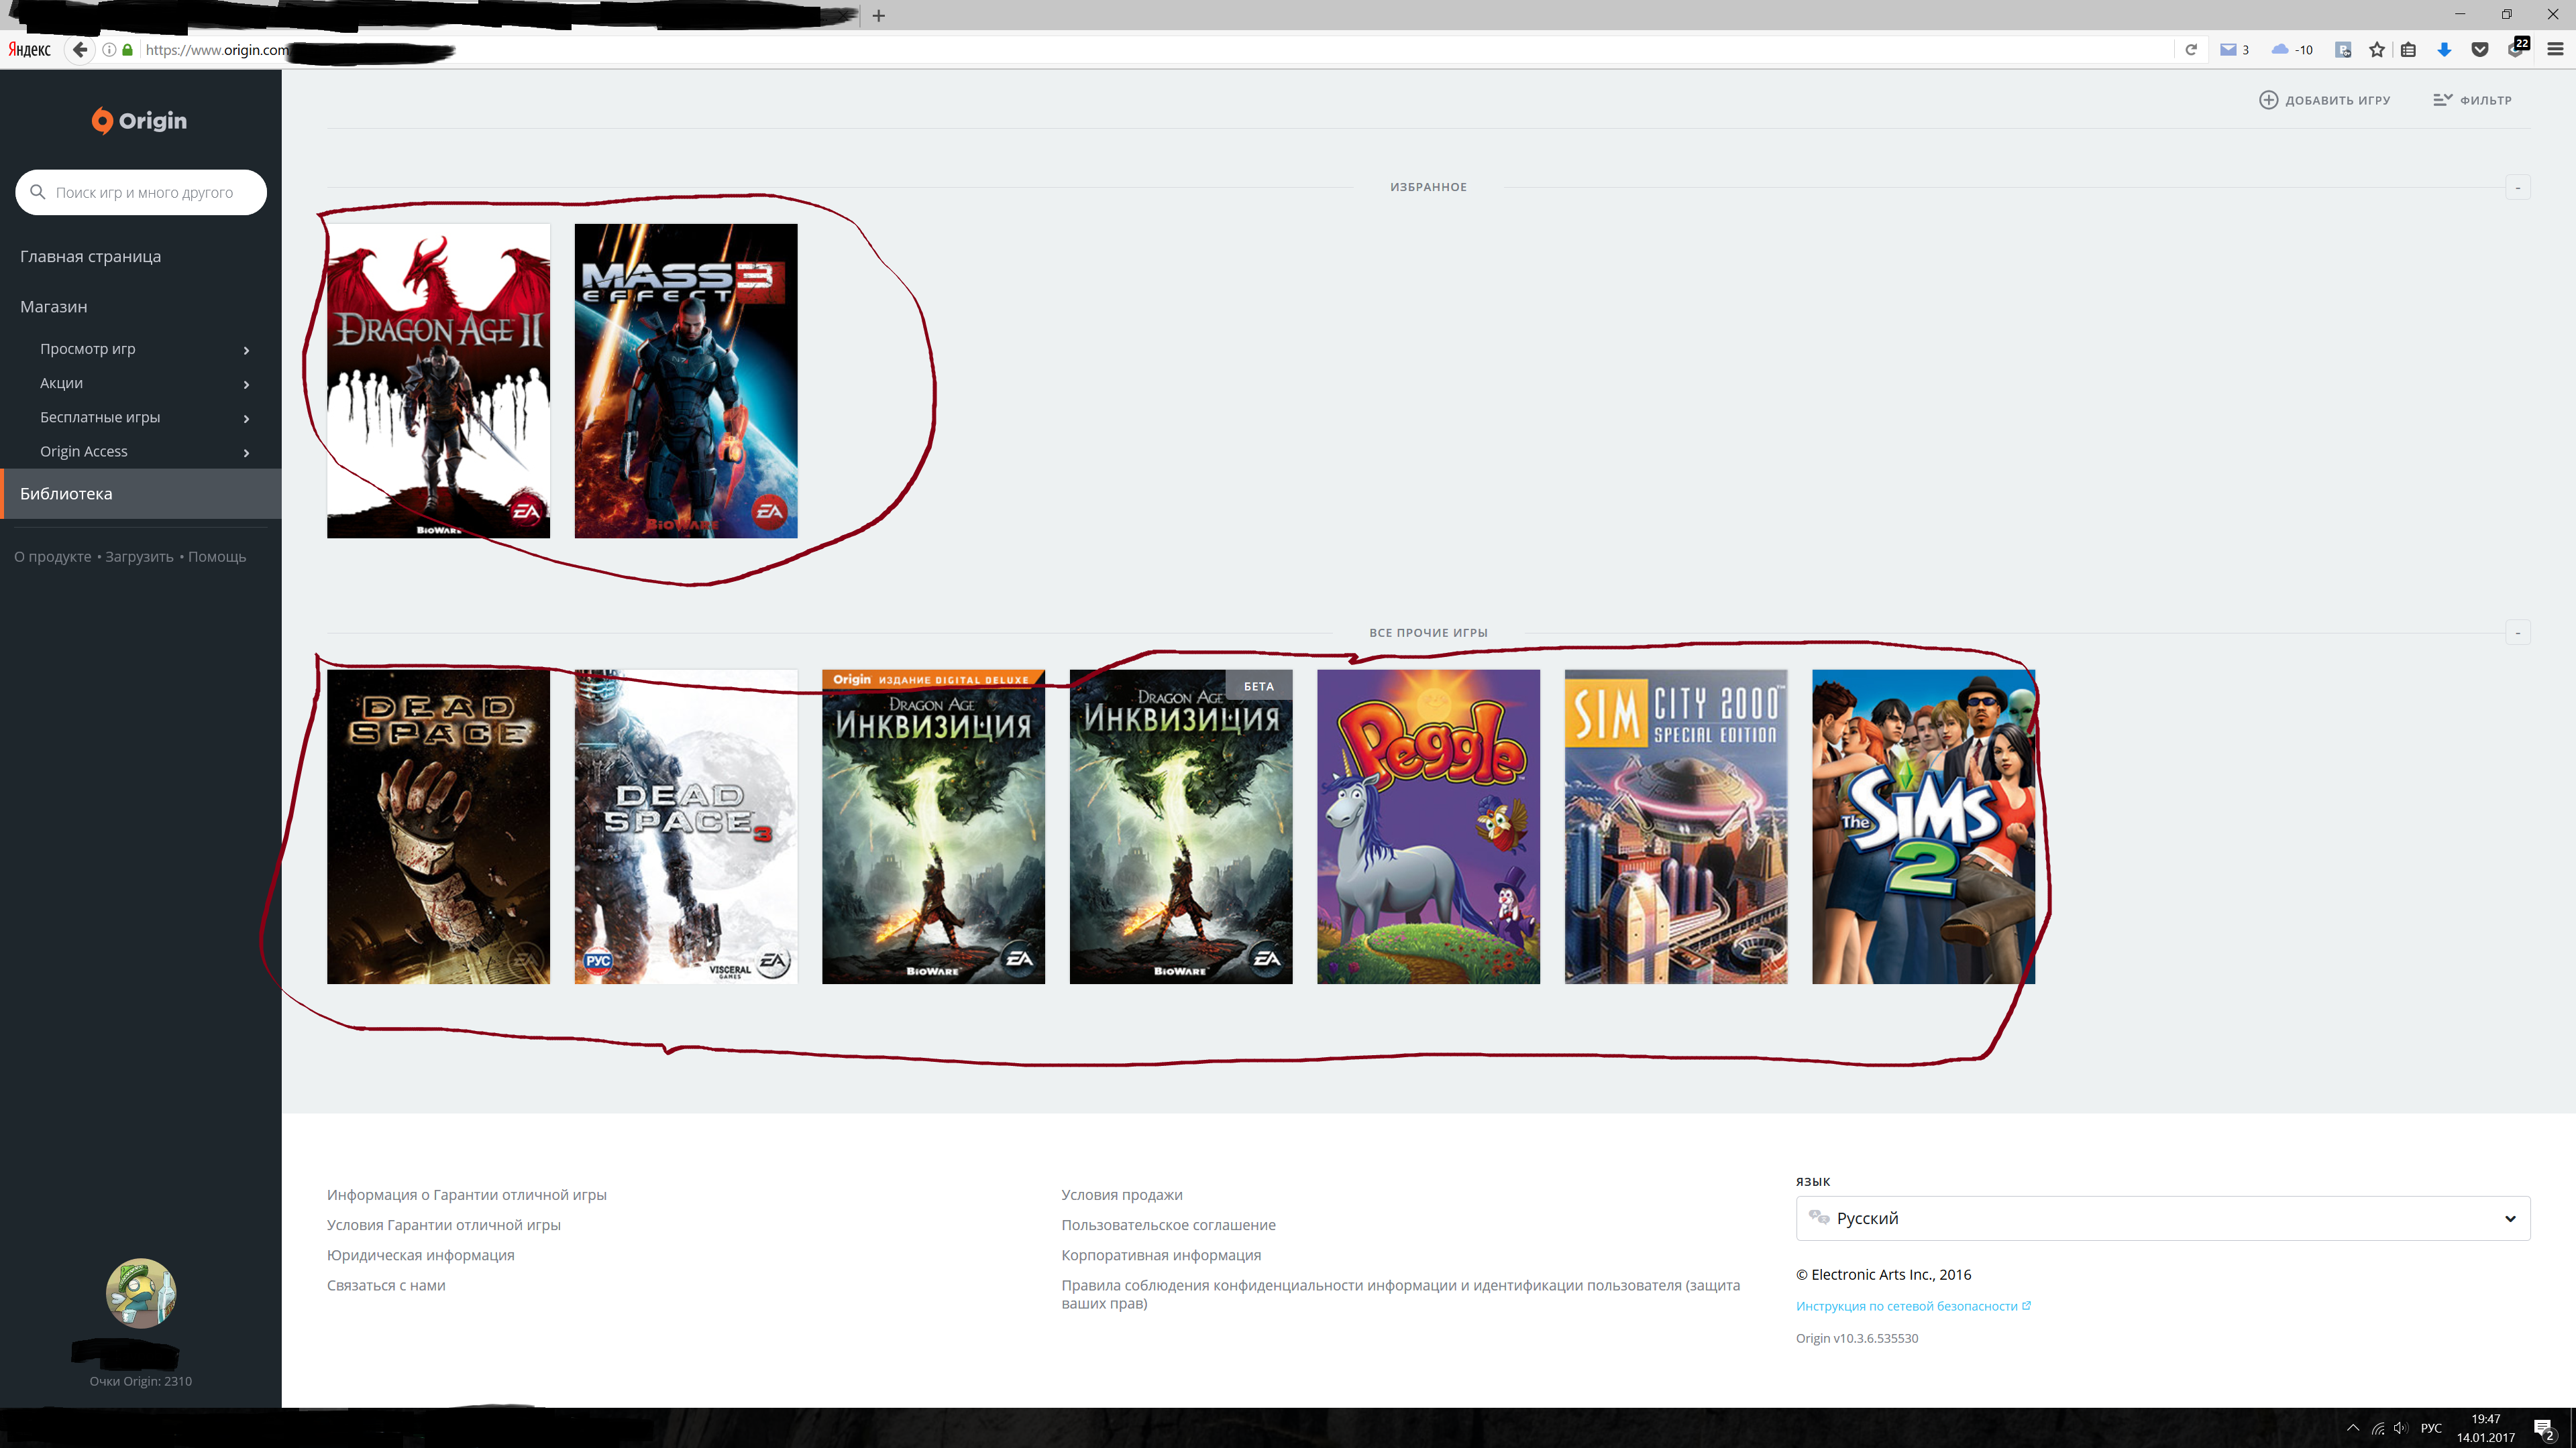The height and width of the screenshot is (1448, 2576).
Task: Open the 'Фильтр' panel
Action: tap(2472, 100)
